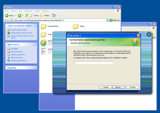Collapse the Other Places (Другие места) section
The width and height of the screenshot is (160, 113).
click(35, 44)
